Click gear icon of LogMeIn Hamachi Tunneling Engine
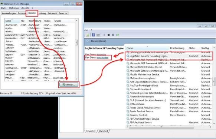 (x=128, y=56)
